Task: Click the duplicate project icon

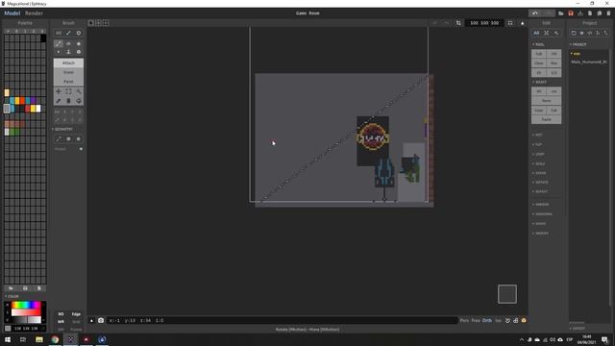Action: click(x=600, y=12)
